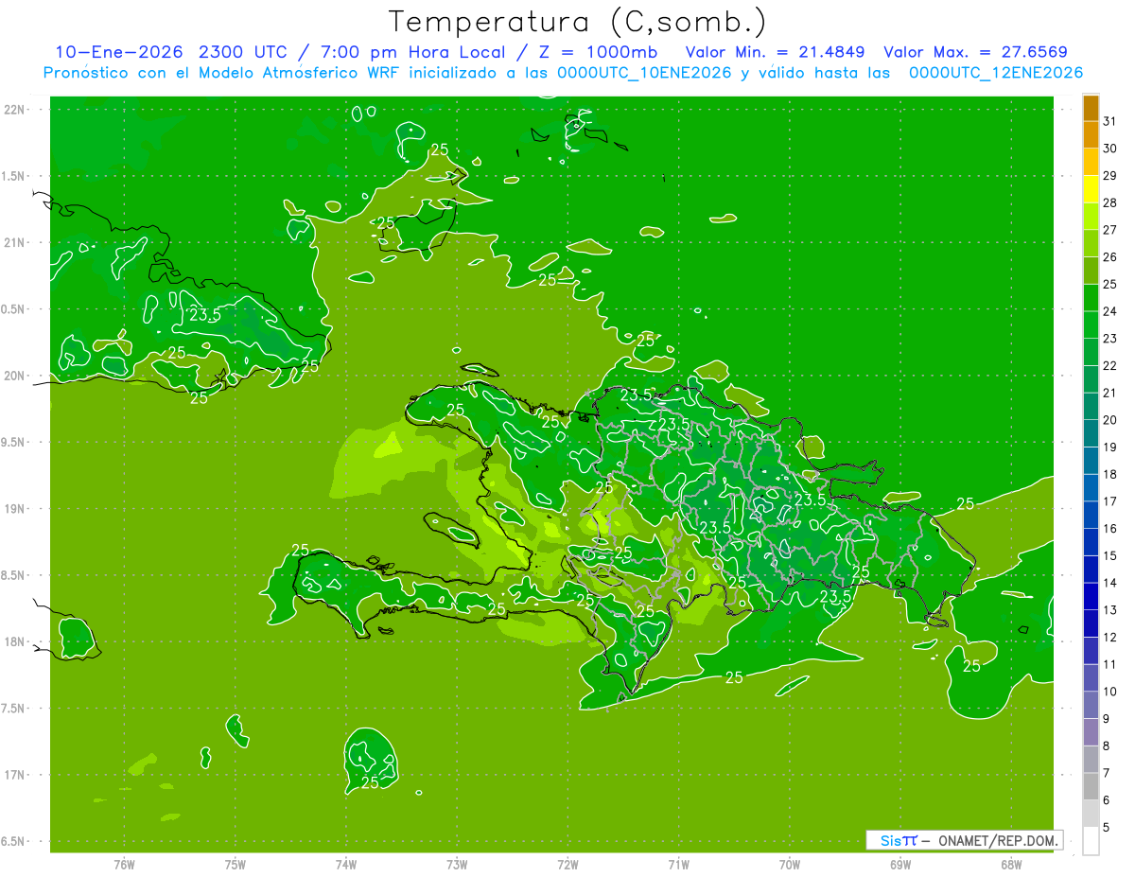This screenshot has width=1135, height=877.
Task: Click the "22N" latitude label
Action: 15,110
